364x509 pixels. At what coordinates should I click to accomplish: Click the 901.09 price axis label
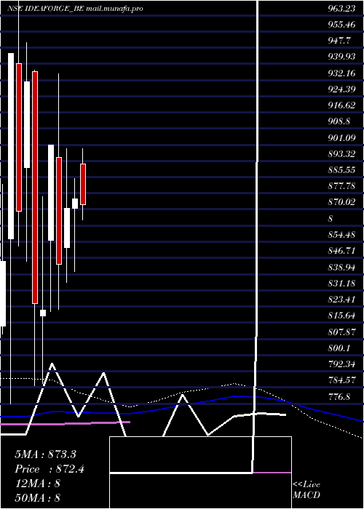point(341,138)
